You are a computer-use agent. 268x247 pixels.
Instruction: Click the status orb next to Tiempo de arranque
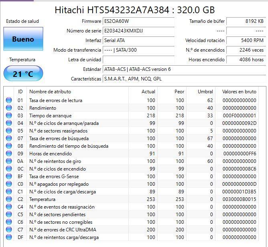tap(9, 115)
